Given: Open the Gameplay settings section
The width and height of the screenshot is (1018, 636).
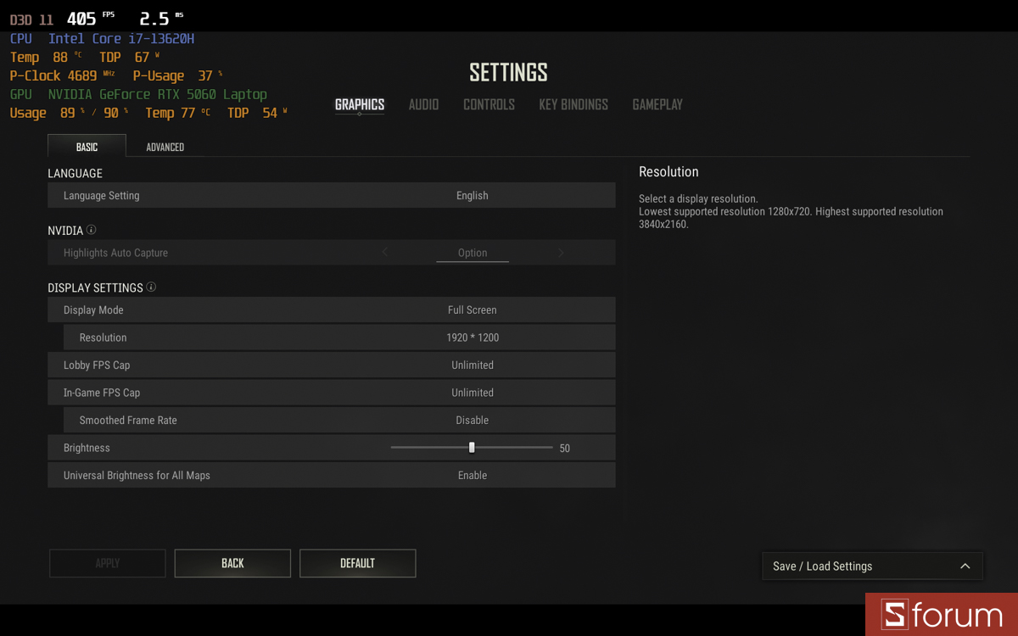Looking at the screenshot, I should coord(657,104).
